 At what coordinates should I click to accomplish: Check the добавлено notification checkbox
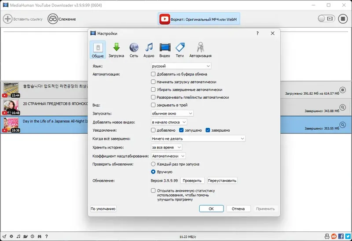tap(153, 130)
